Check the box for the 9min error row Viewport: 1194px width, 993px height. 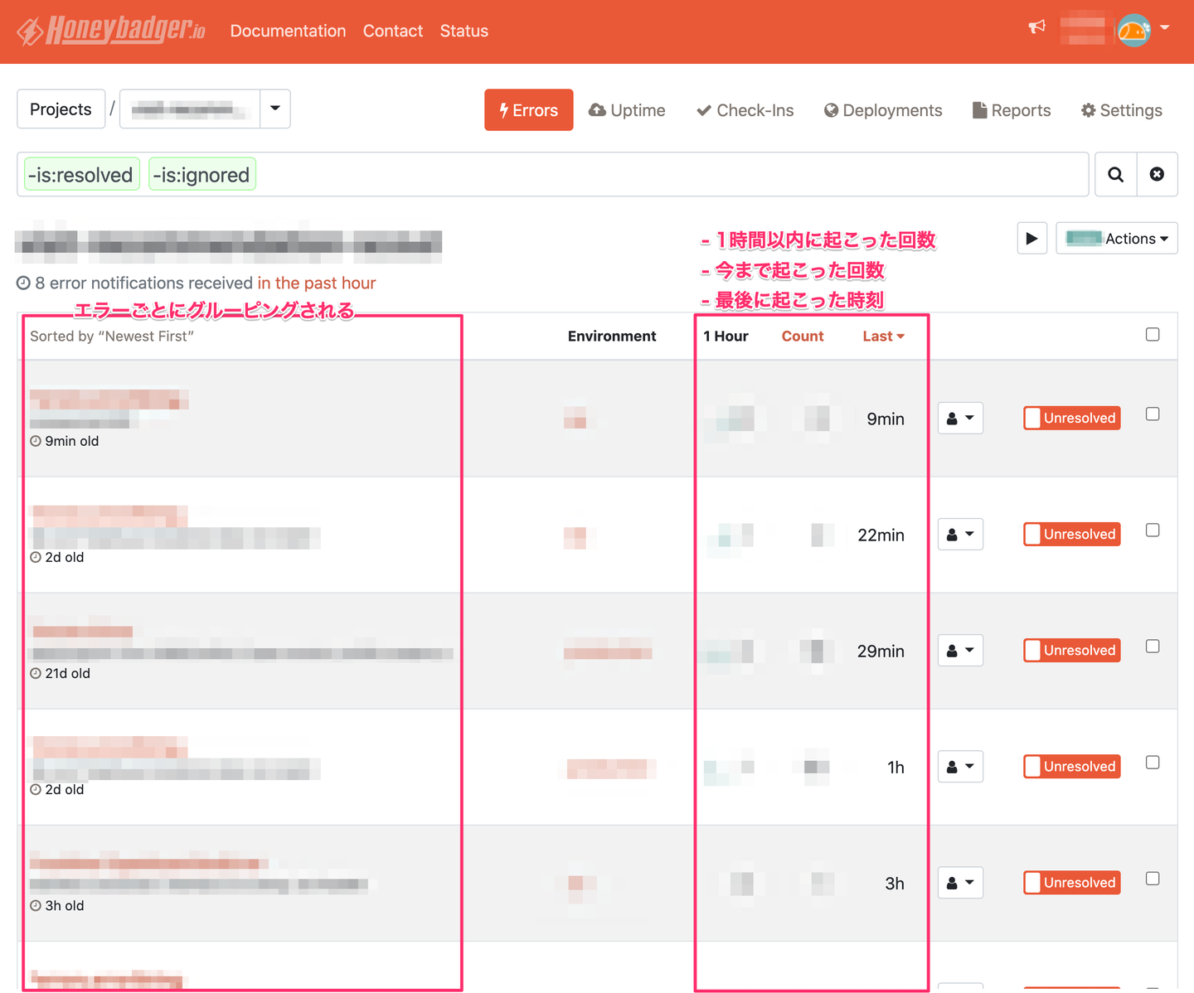point(1153,414)
